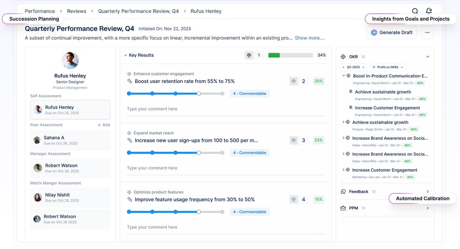This screenshot has width=460, height=249.
Task: Collapse the OKR side panel chevron
Action: pyautogui.click(x=428, y=57)
